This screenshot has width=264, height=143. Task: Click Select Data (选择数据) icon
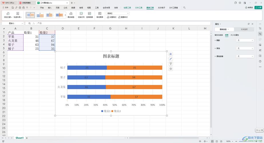point(90,14)
